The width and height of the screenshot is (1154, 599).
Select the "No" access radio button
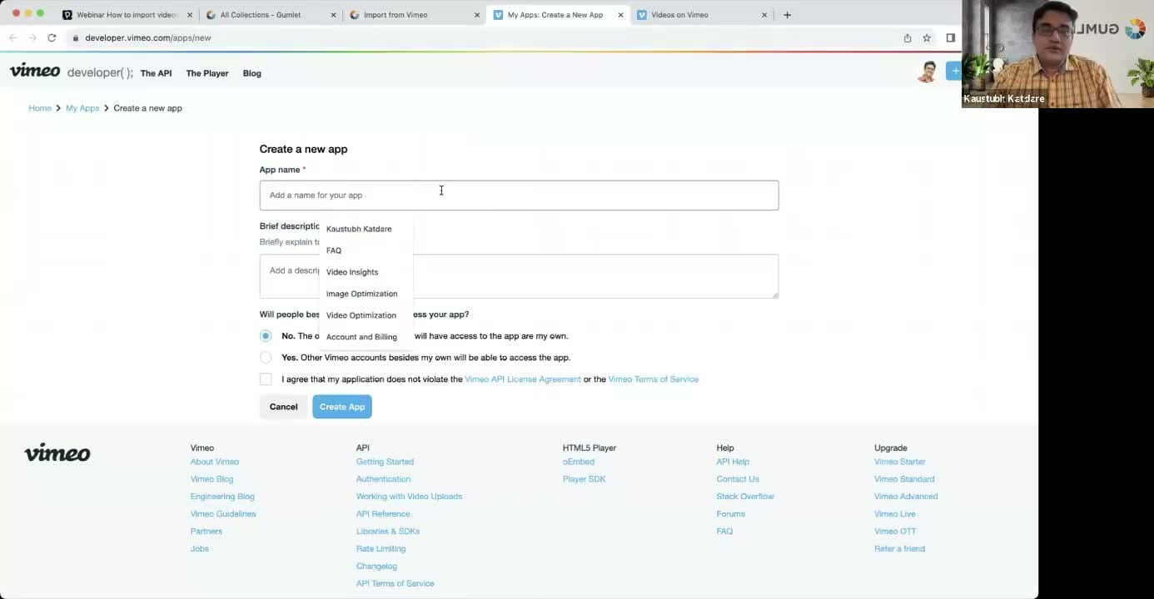(x=266, y=336)
